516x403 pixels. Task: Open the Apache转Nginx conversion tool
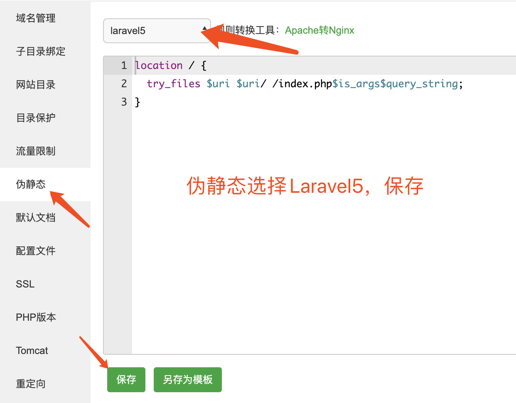319,30
